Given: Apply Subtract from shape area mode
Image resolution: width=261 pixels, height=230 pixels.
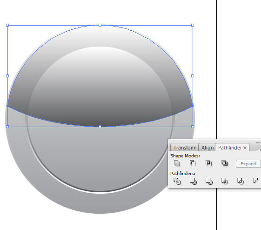Looking at the screenshot, I should (193, 163).
